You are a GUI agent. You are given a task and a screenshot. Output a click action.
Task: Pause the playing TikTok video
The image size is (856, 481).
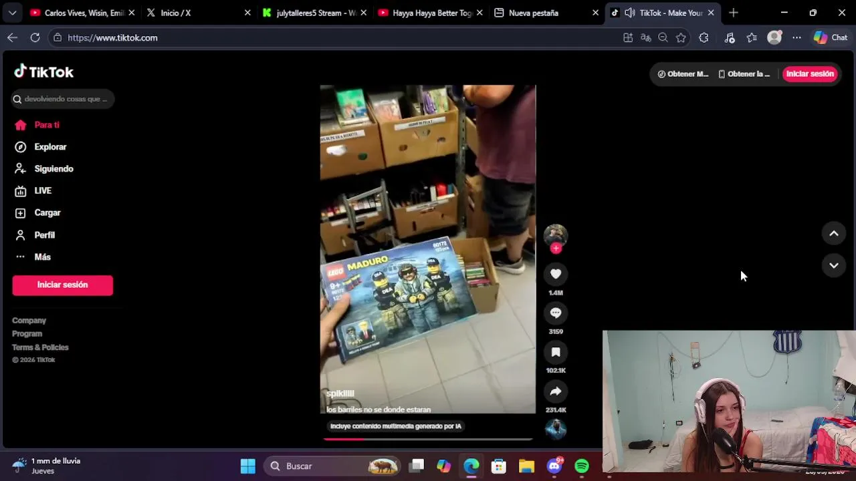coord(428,249)
